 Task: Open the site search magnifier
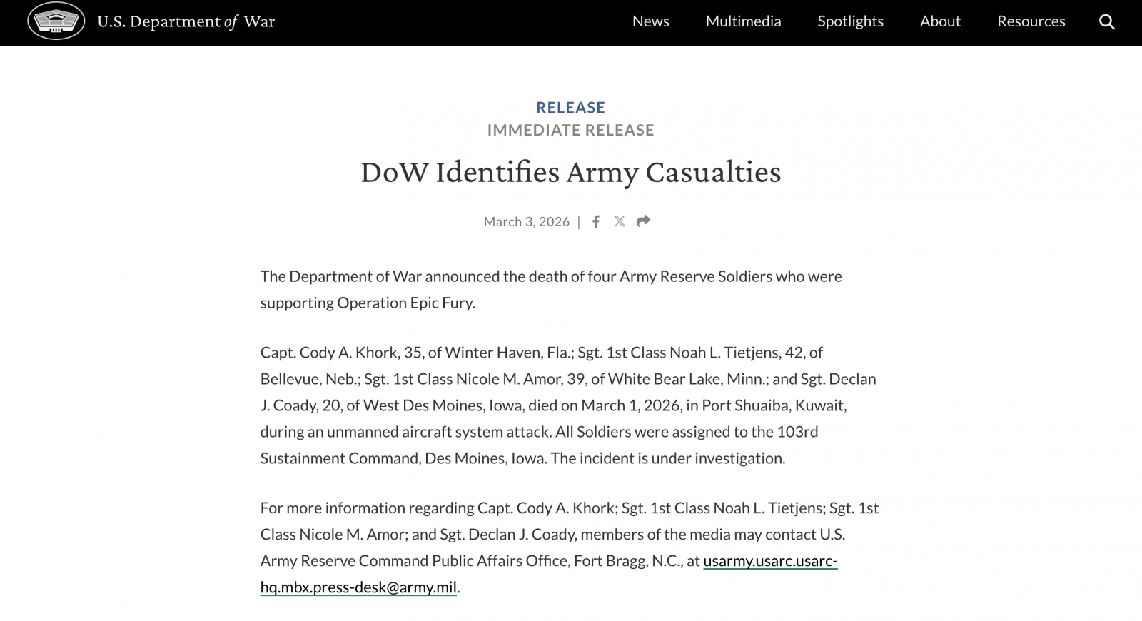click(x=1106, y=22)
